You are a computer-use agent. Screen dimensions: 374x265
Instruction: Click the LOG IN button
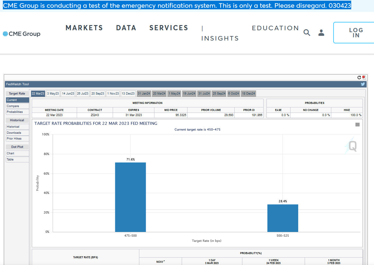[355, 33]
